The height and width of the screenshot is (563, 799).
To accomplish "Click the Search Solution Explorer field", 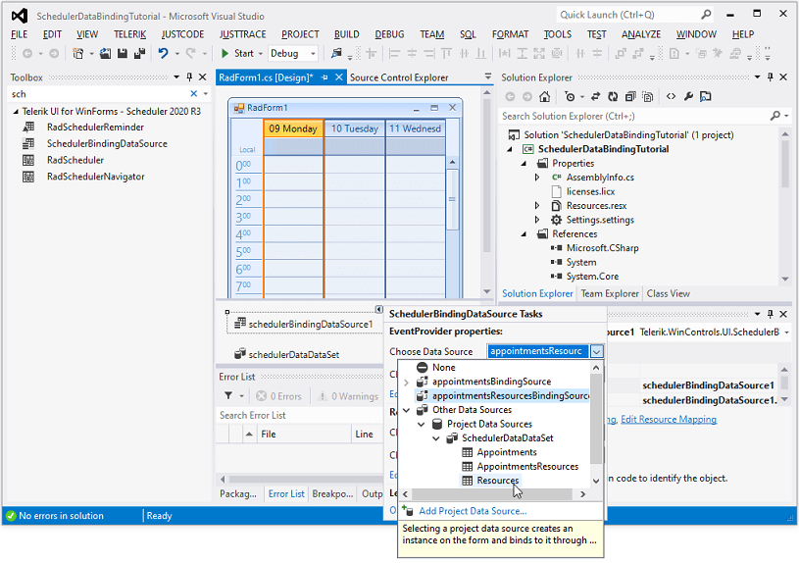I will (x=634, y=117).
